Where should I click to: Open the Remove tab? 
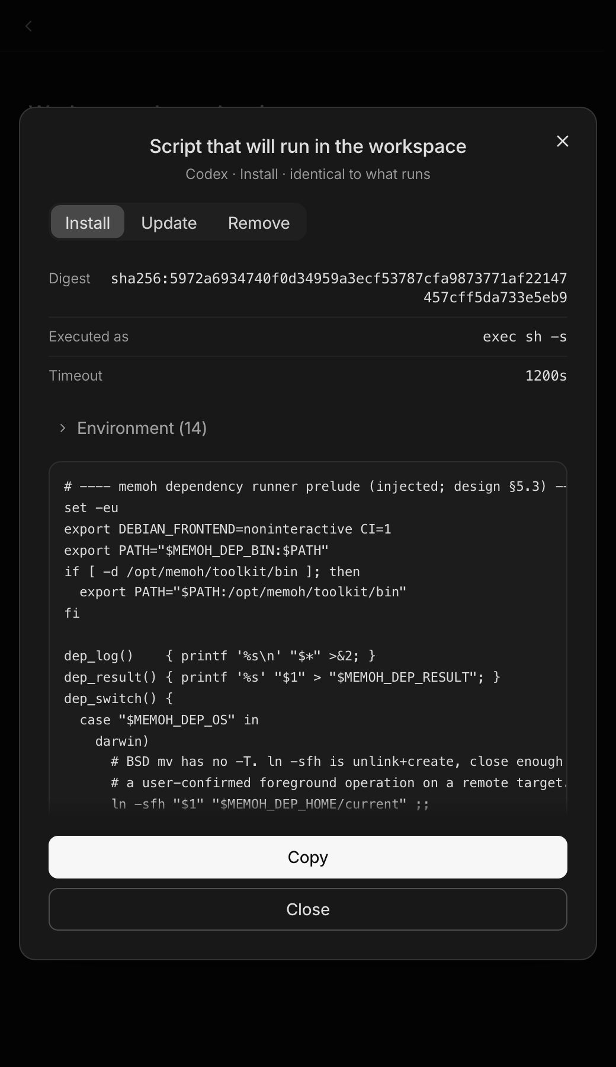click(x=259, y=222)
